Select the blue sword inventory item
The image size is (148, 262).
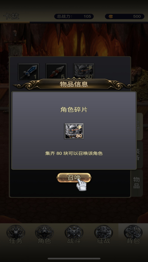click(x=29, y=72)
